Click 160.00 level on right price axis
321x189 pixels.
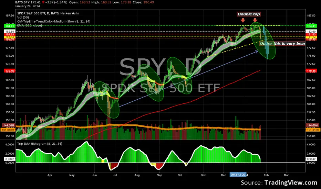pos(311,104)
